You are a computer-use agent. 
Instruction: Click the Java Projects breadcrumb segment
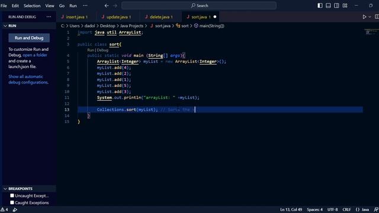pos(131,25)
